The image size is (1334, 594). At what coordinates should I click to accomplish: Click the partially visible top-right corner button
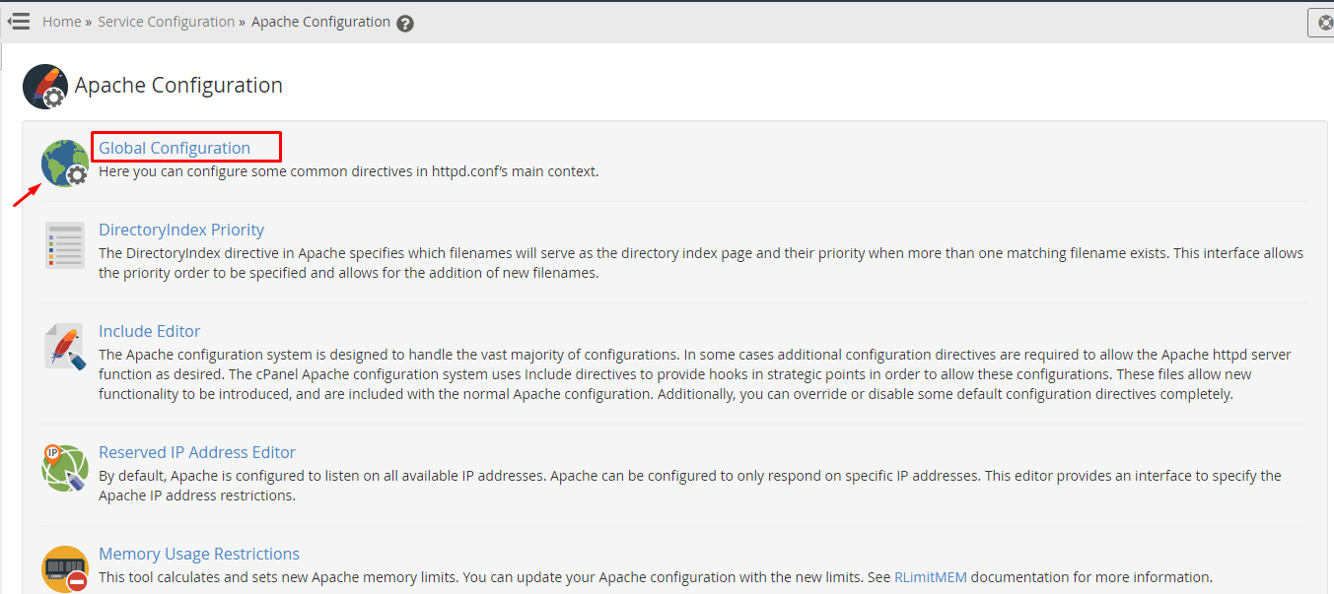tap(1321, 22)
